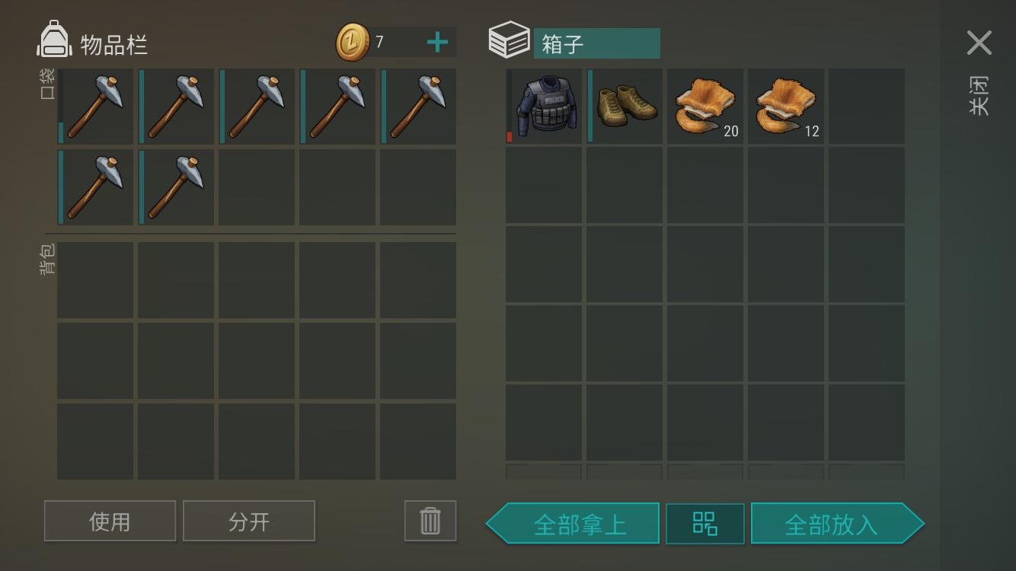
Task: Click the trash can delete icon
Action: point(430,521)
